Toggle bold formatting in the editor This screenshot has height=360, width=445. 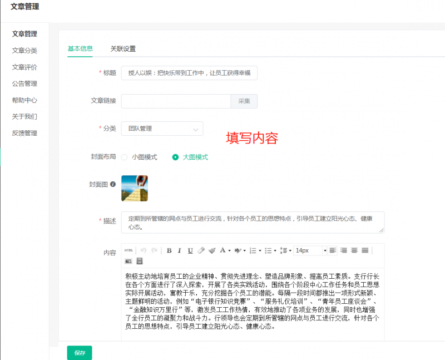coord(169,250)
